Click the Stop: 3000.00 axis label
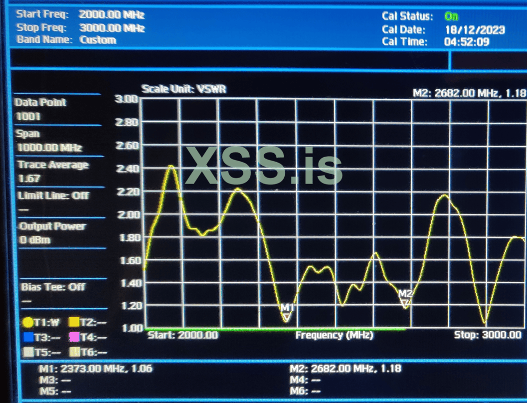This screenshot has width=527, height=403. tap(488, 335)
